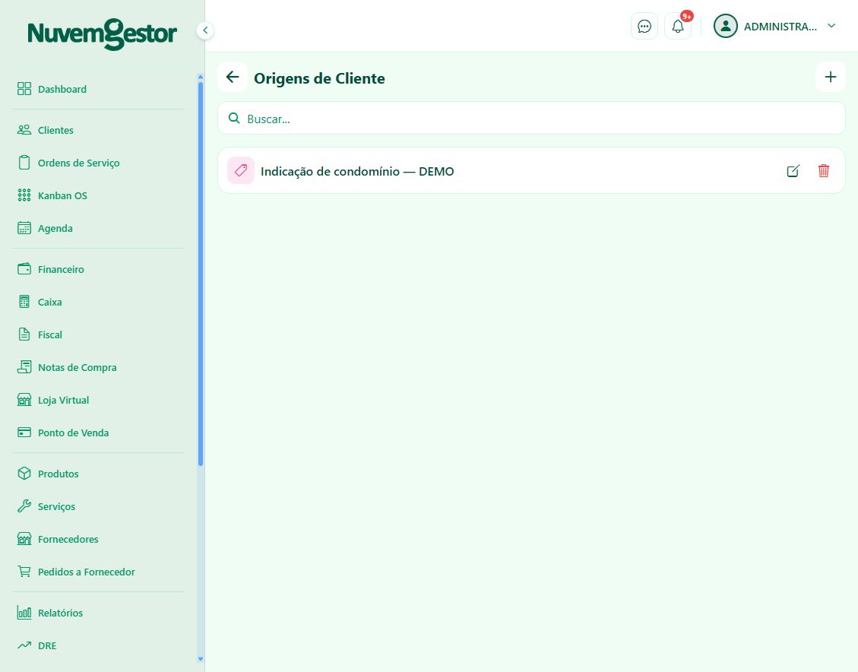Add a new client origin with plus icon
Screen dimensions: 858x672
[830, 78]
